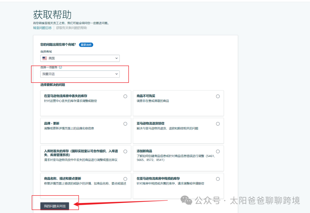The height and width of the screenshot is (213, 310).
Task: Click the 我的问题未列出 button
Action: 55,206
